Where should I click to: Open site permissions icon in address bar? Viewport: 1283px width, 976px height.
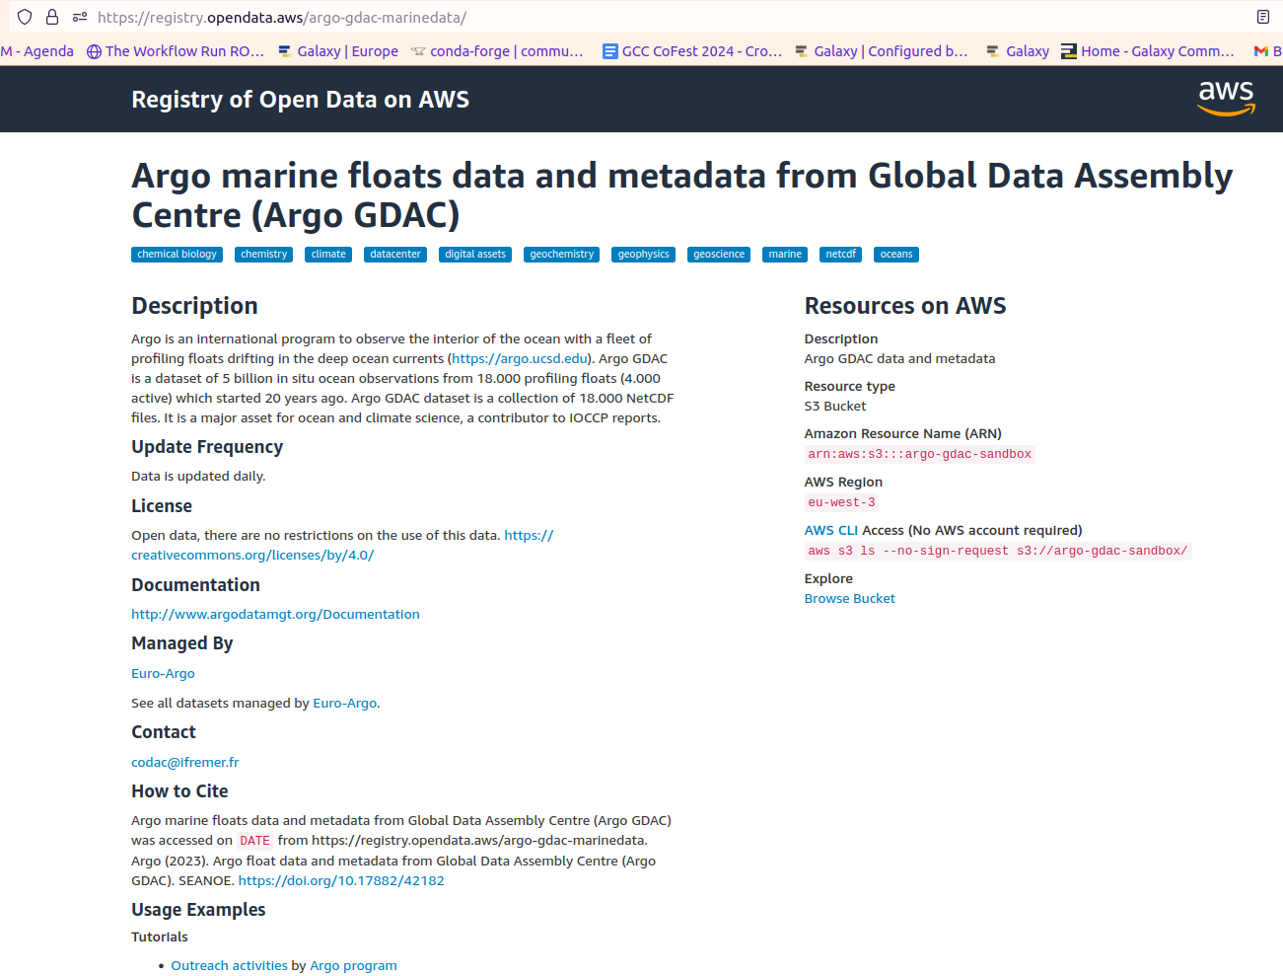click(80, 17)
